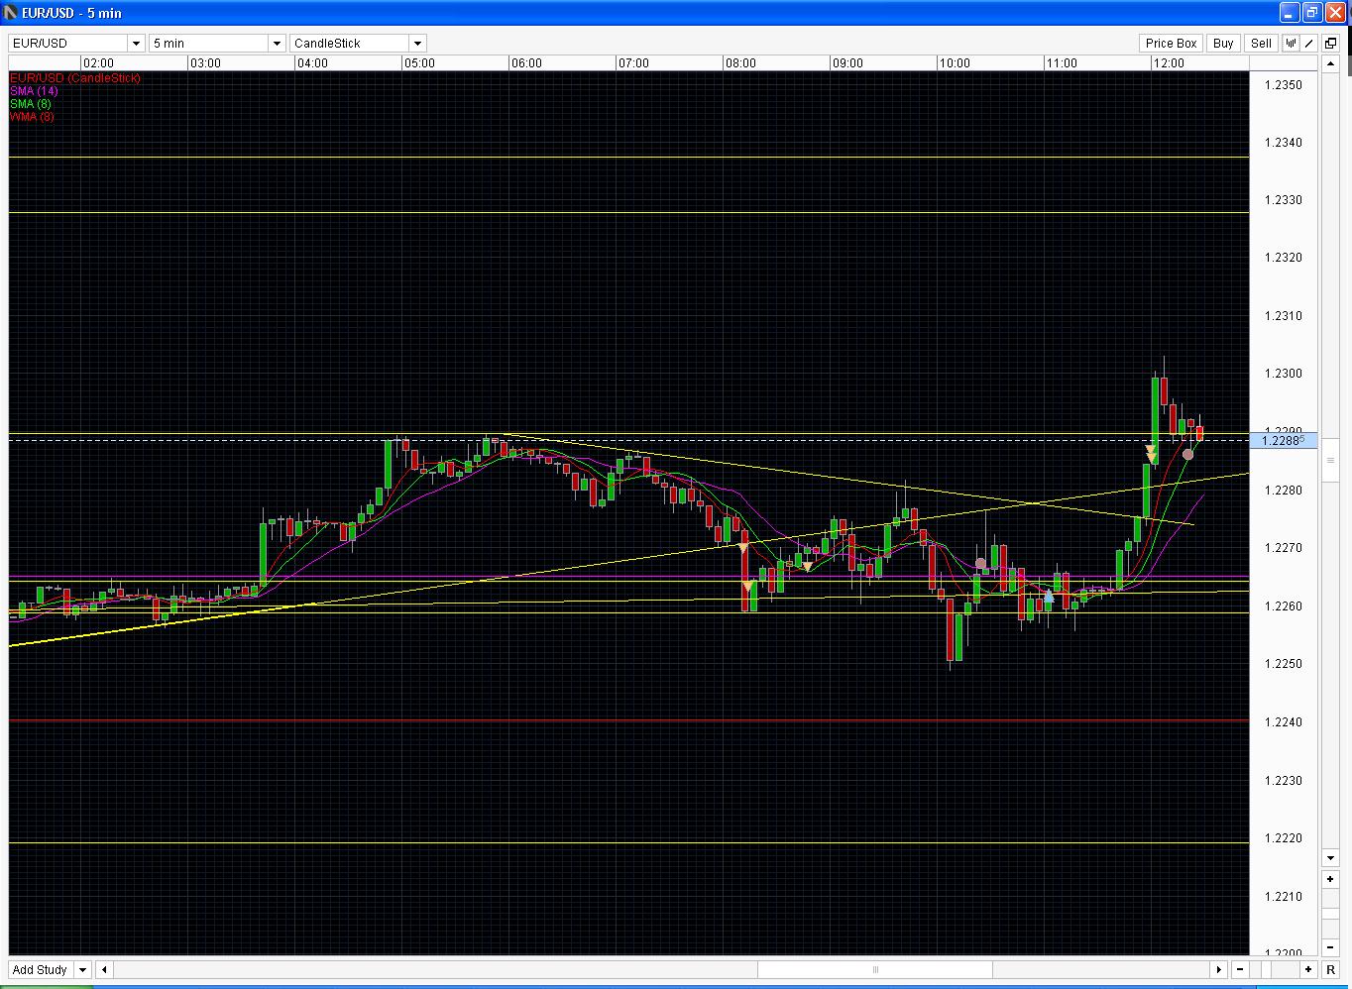Click the Add Study button

[x=41, y=969]
